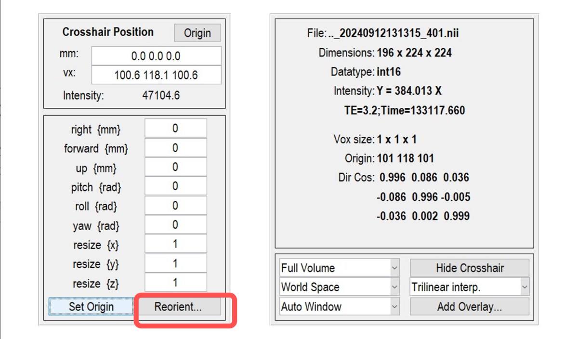
Task: Click the resize {y} input field
Action: 175,263
